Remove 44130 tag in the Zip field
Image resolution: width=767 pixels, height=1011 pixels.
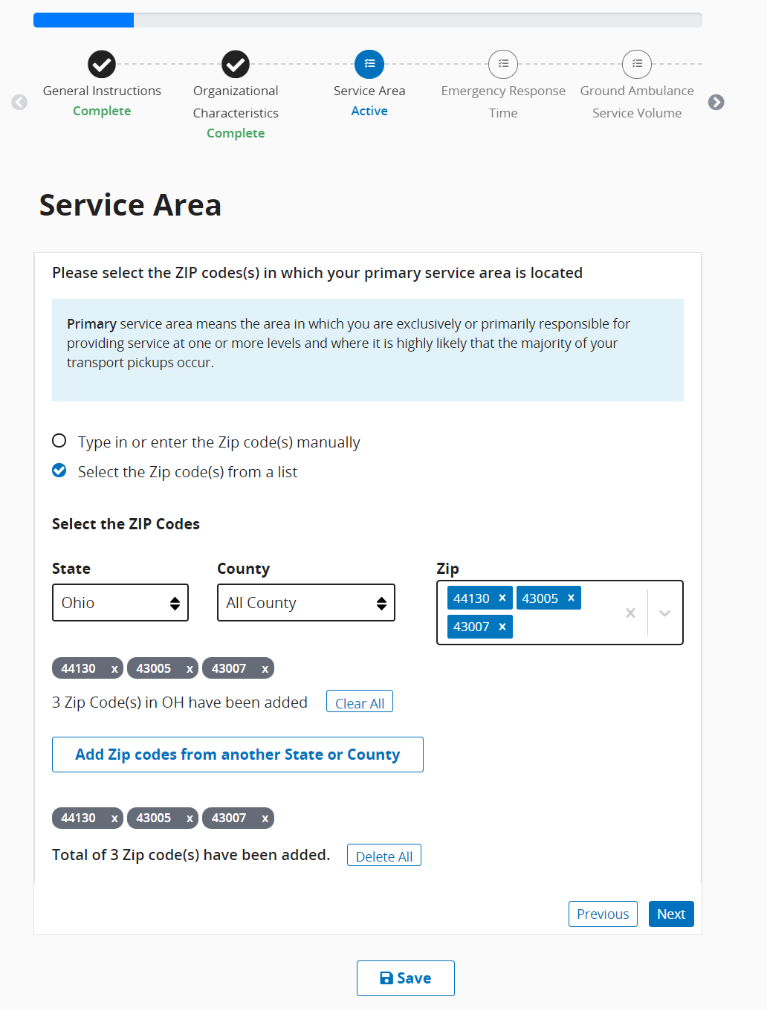pyautogui.click(x=502, y=598)
